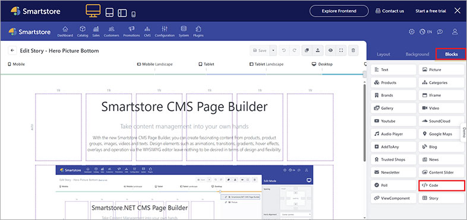Add a Newsletter block
Viewport: 467px width, 220px height.
point(393,173)
